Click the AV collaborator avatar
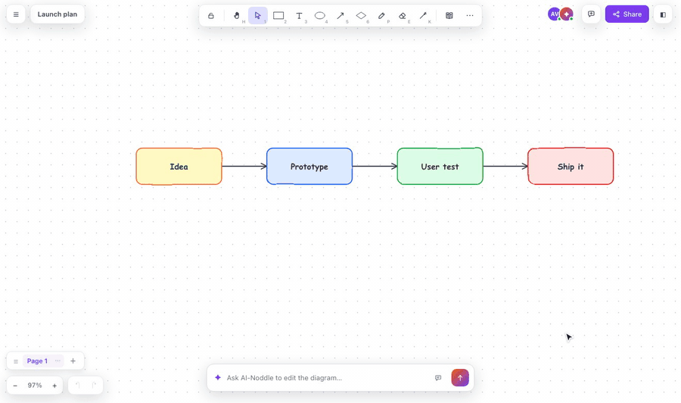This screenshot has width=681, height=403. [x=554, y=14]
